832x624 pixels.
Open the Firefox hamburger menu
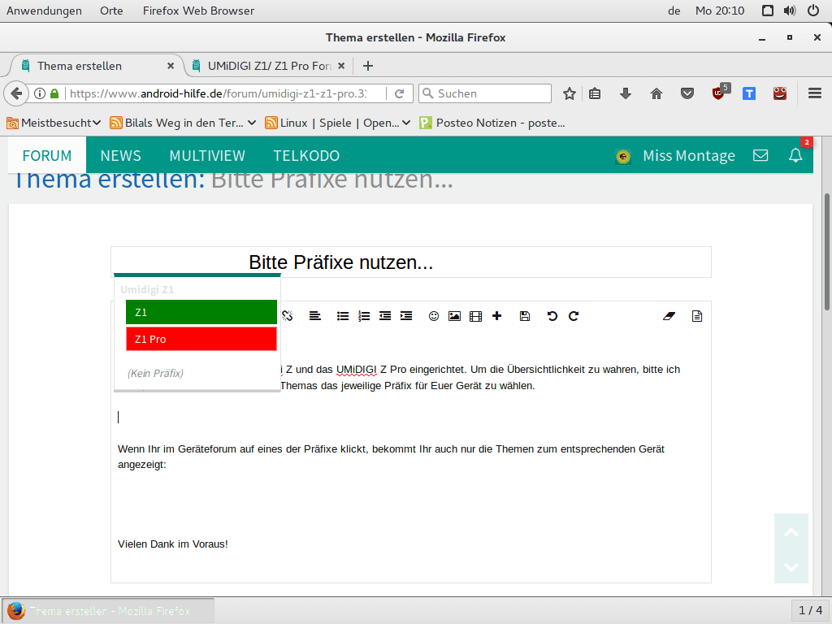tap(815, 94)
